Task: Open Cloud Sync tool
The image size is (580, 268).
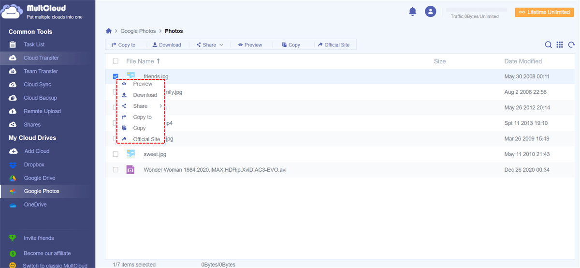Action: 37,84
